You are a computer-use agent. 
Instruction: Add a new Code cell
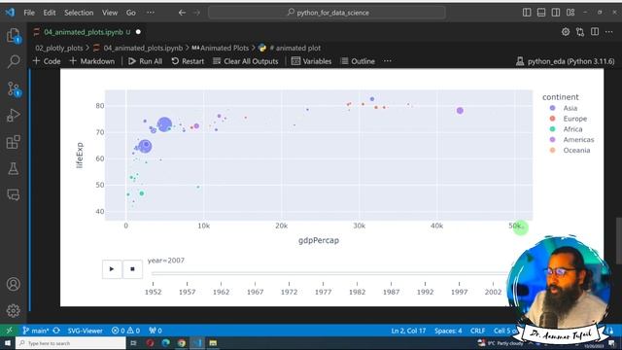(x=47, y=61)
